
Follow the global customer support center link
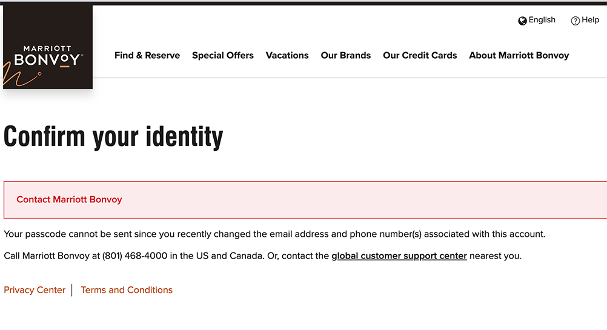click(399, 256)
